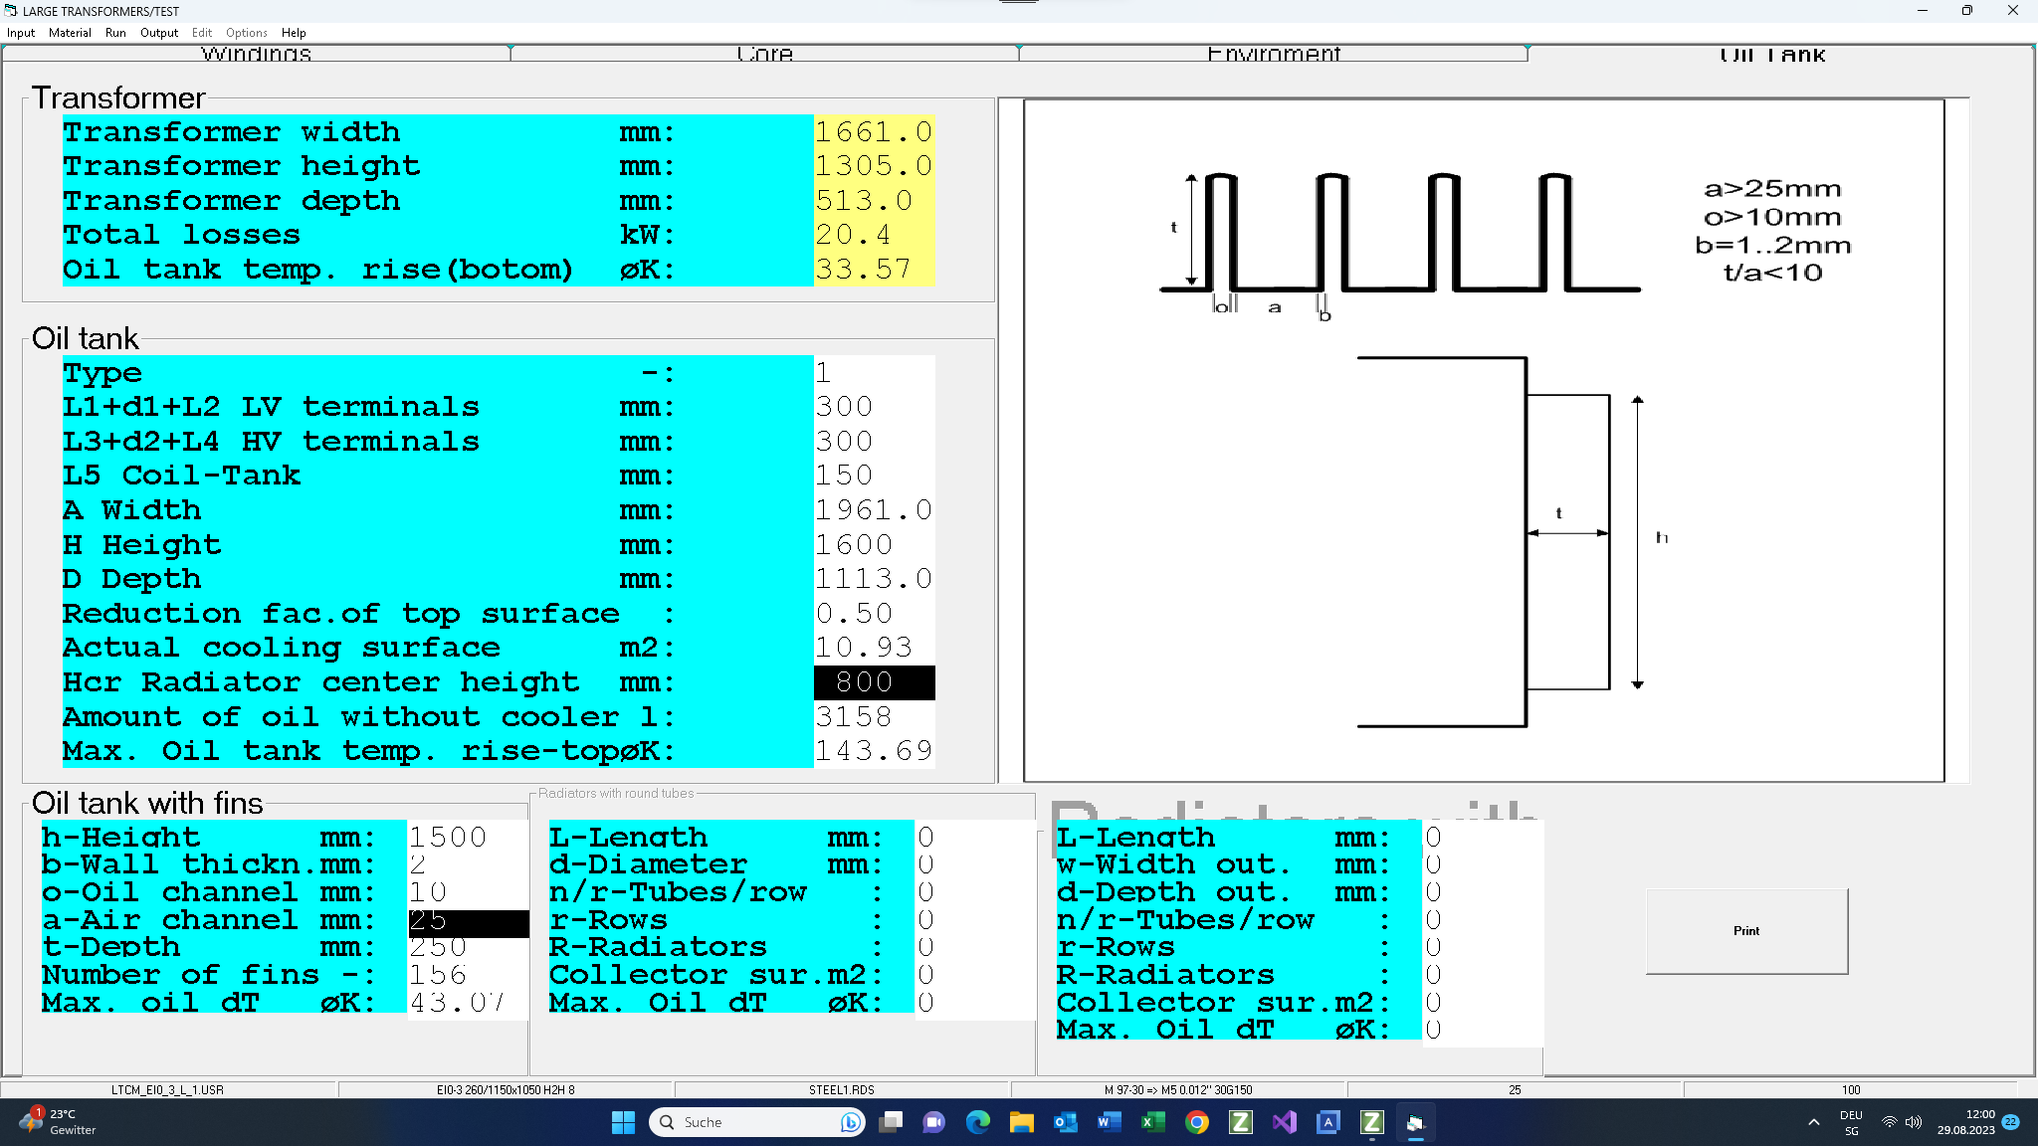Open Excel from taskbar

(1153, 1122)
